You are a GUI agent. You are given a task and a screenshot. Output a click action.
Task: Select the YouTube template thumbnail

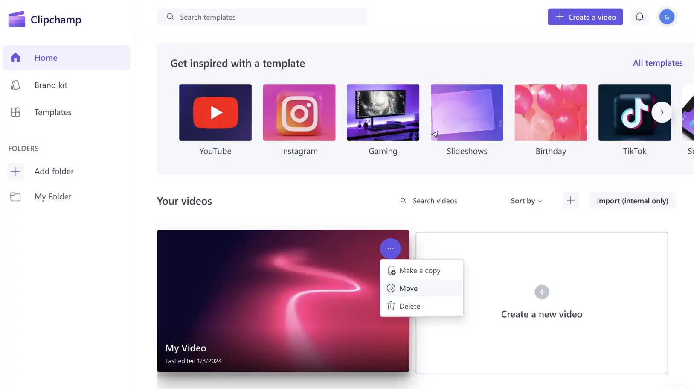pyautogui.click(x=215, y=112)
